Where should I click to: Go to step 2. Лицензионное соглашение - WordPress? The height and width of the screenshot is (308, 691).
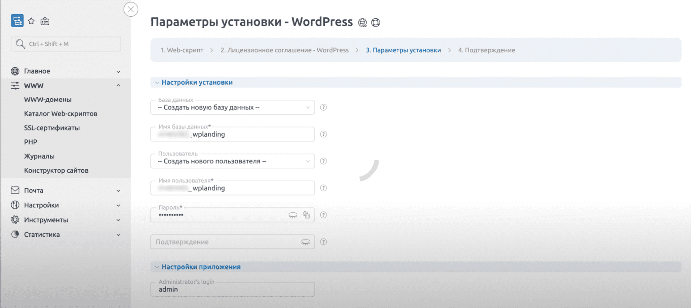click(285, 50)
